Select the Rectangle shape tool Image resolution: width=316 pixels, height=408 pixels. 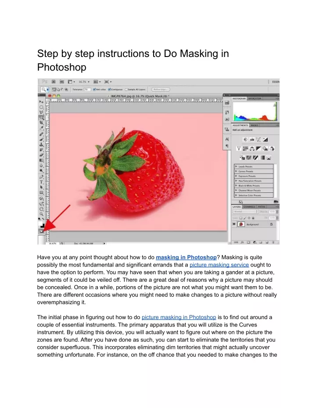pos(41,193)
